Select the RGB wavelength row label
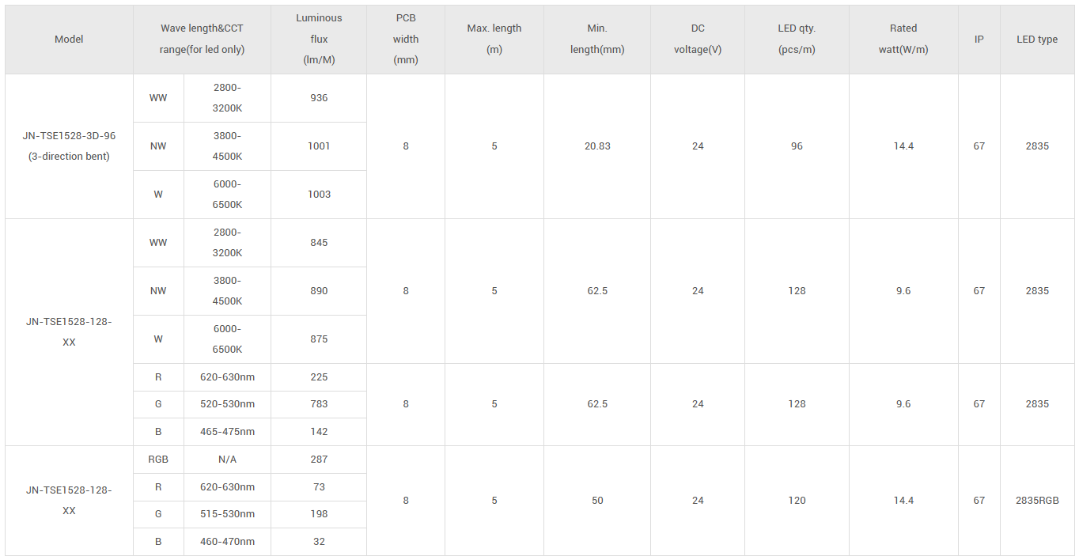The image size is (1079, 560). (x=158, y=460)
